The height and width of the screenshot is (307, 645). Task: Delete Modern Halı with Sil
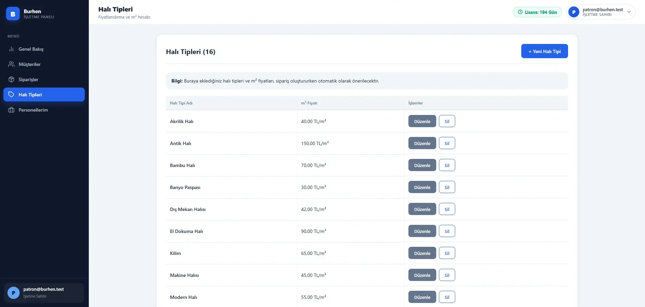tap(447, 297)
